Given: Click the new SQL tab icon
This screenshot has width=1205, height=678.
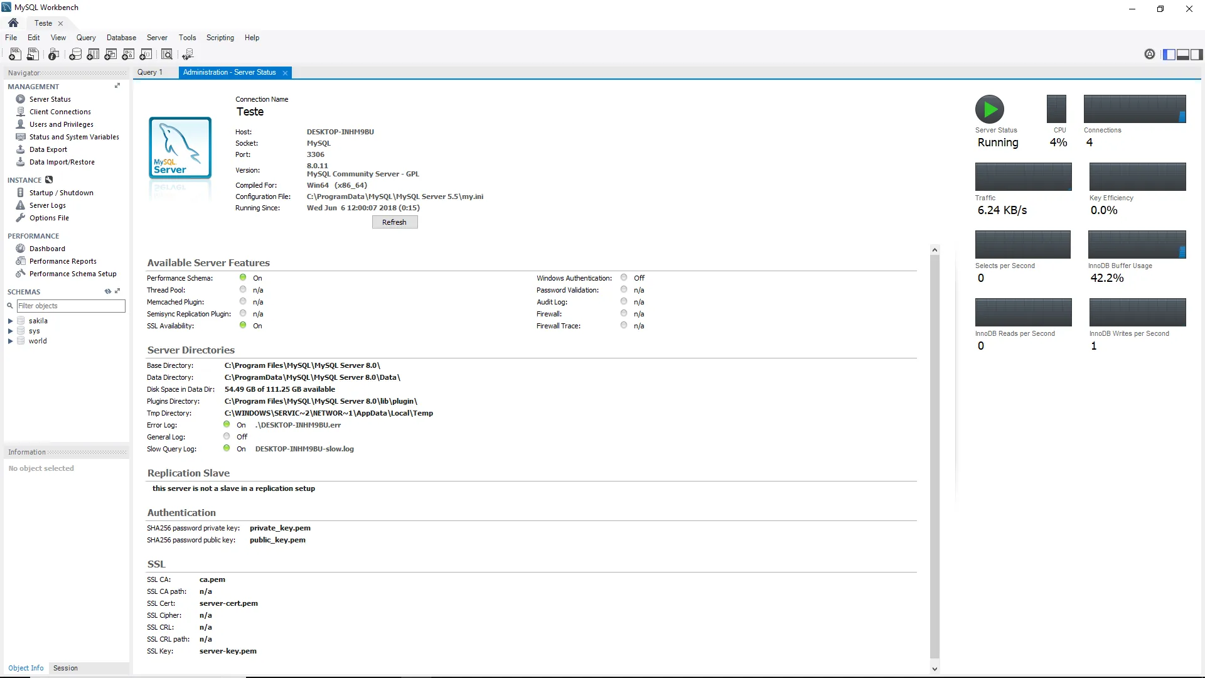Looking at the screenshot, I should (x=15, y=55).
